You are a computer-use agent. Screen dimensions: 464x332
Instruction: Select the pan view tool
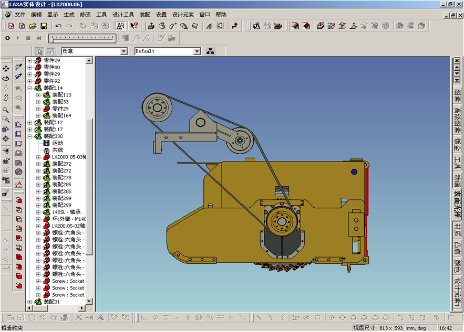(x=6, y=69)
